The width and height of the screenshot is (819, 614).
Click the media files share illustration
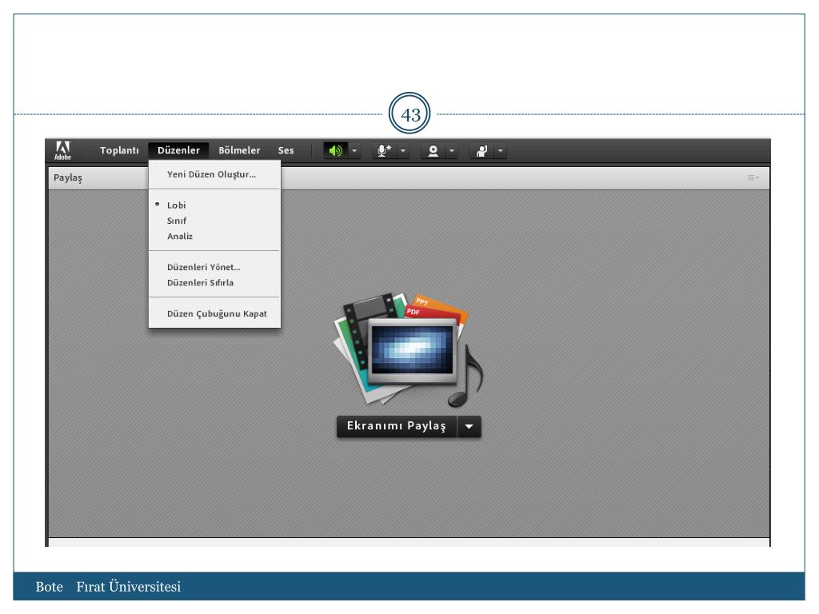coord(409,350)
